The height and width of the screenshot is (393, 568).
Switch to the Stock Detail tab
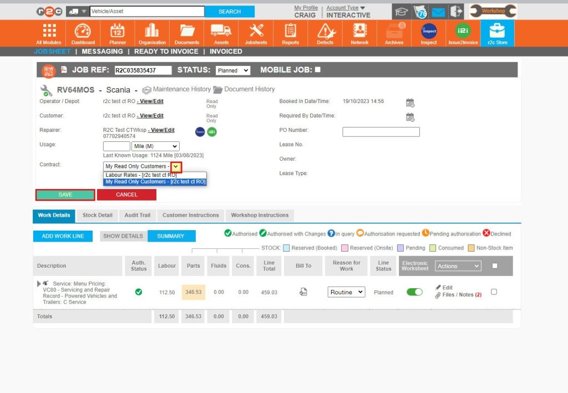pyautogui.click(x=98, y=215)
